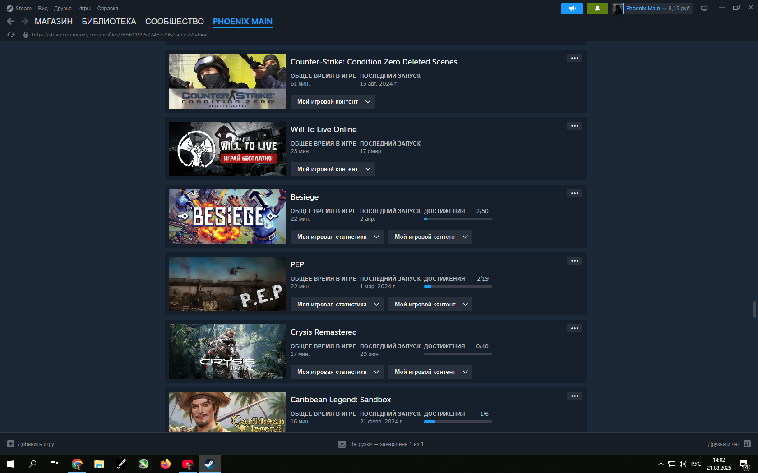Launch Google Chrome from the taskbar
This screenshot has height=473, width=758.
(77, 464)
